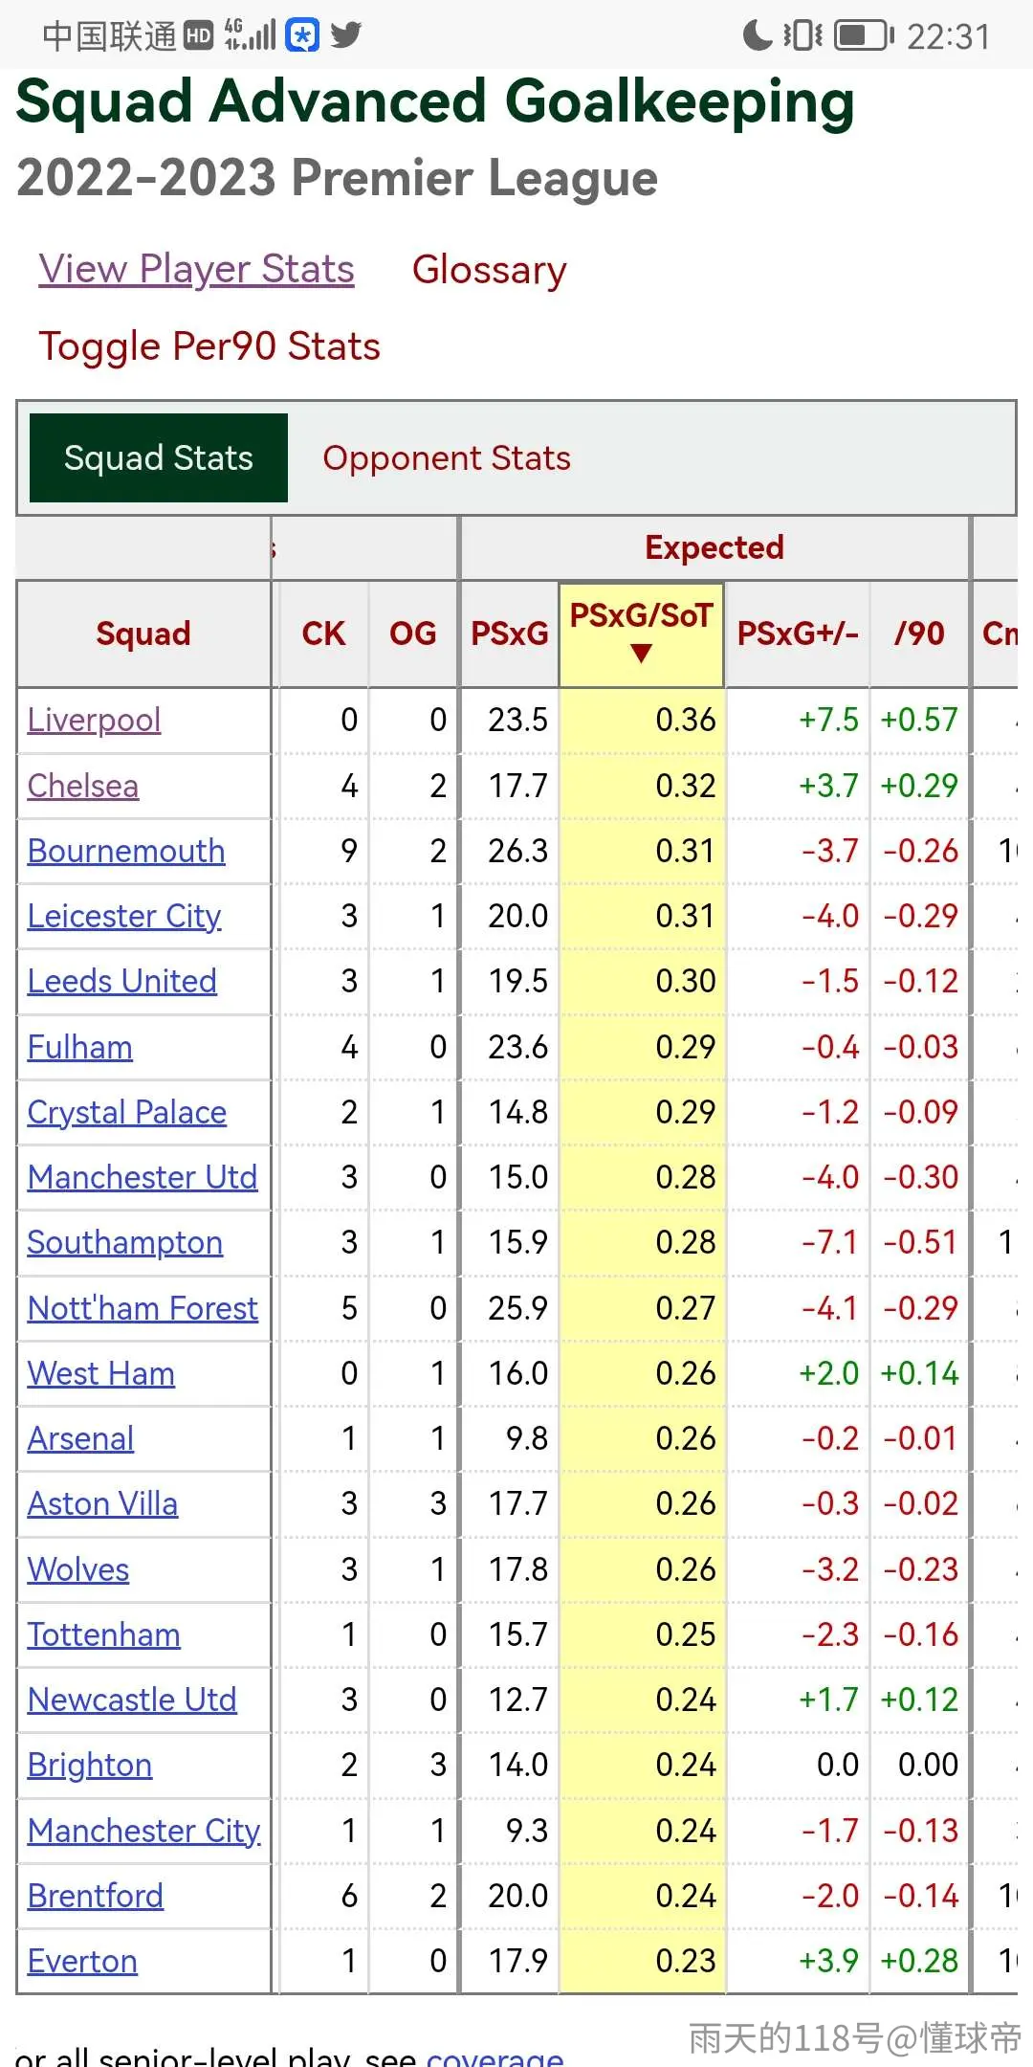Sort table by CK column header

(x=323, y=633)
